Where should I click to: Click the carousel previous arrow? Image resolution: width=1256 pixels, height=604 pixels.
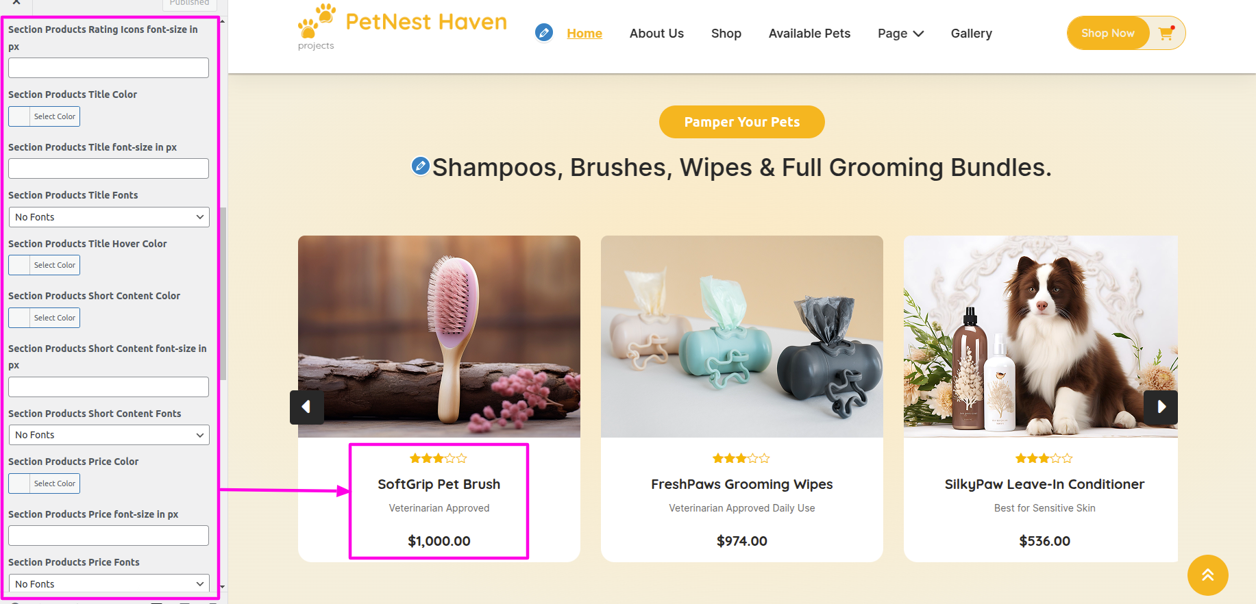point(306,407)
